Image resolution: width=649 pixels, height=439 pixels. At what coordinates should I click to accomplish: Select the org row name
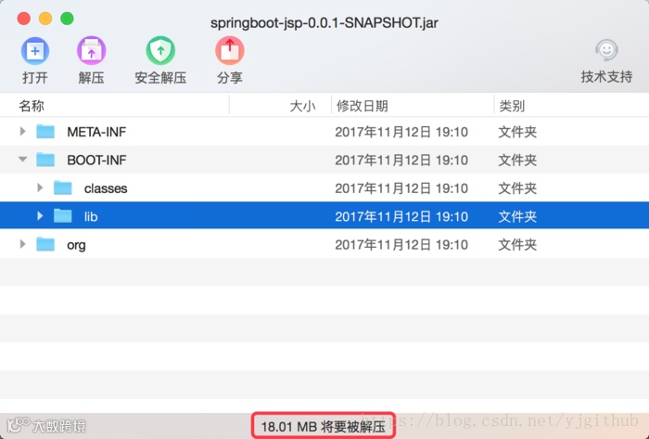click(x=76, y=245)
